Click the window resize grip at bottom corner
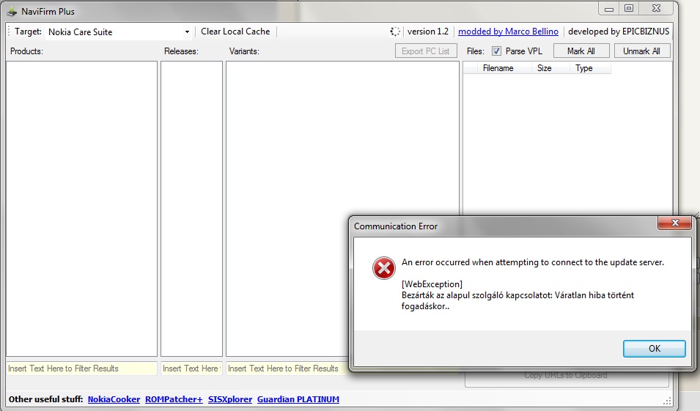Viewport: 700px width, 411px height. click(x=668, y=400)
